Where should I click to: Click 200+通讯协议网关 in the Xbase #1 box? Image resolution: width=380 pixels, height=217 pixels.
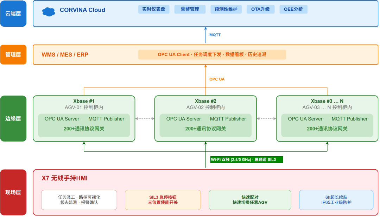point(84,129)
